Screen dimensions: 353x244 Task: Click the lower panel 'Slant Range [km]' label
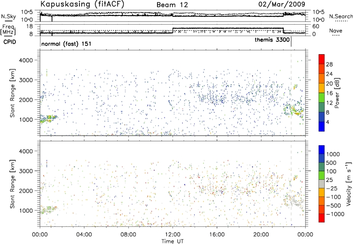coord(12,184)
